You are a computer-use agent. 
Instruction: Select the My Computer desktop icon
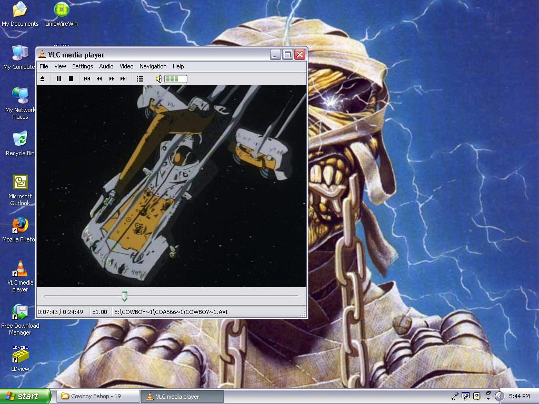coord(19,57)
